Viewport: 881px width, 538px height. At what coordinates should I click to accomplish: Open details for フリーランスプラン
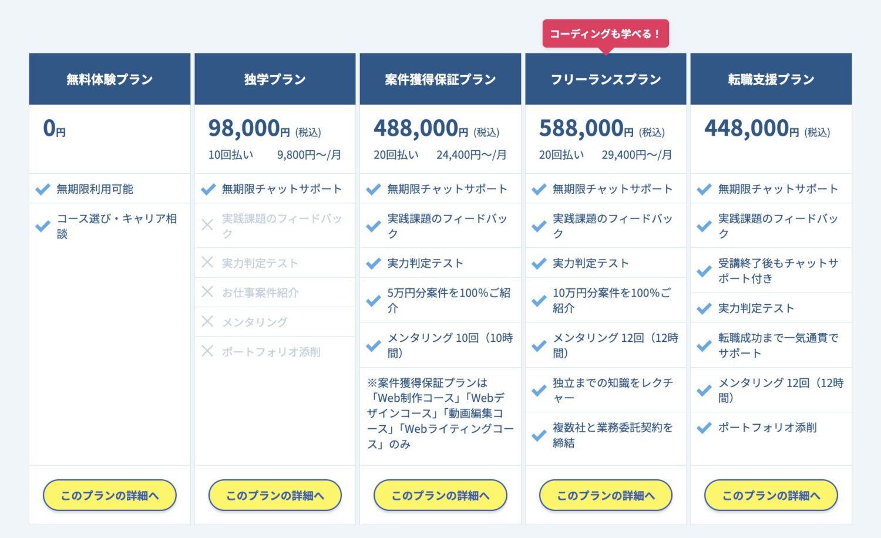pyautogui.click(x=606, y=495)
